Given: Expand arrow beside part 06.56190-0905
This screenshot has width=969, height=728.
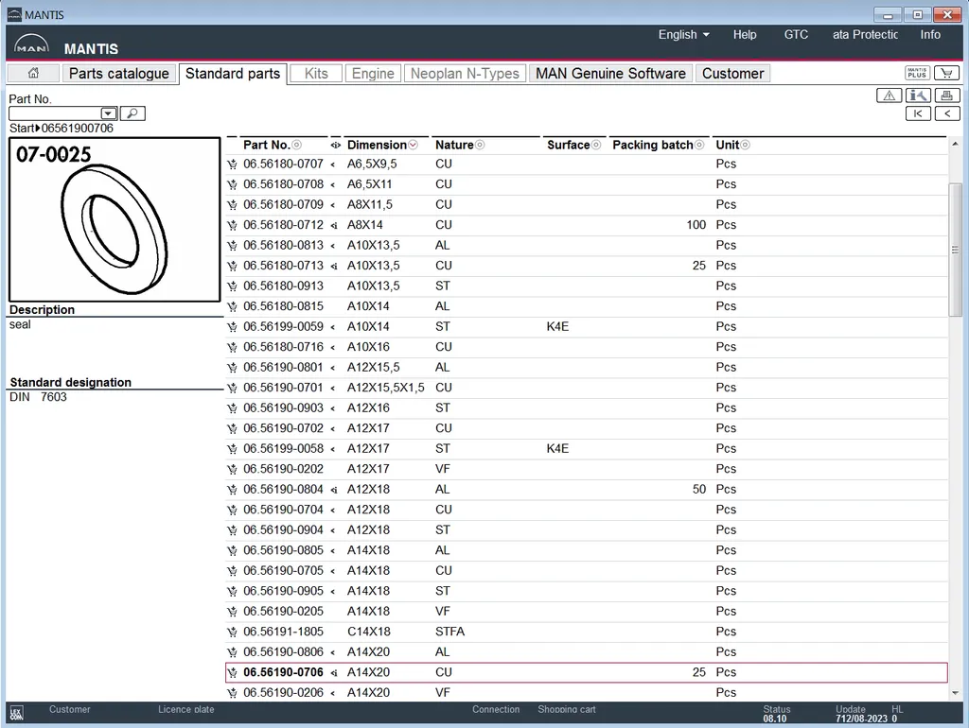Looking at the screenshot, I should pyautogui.click(x=333, y=592).
